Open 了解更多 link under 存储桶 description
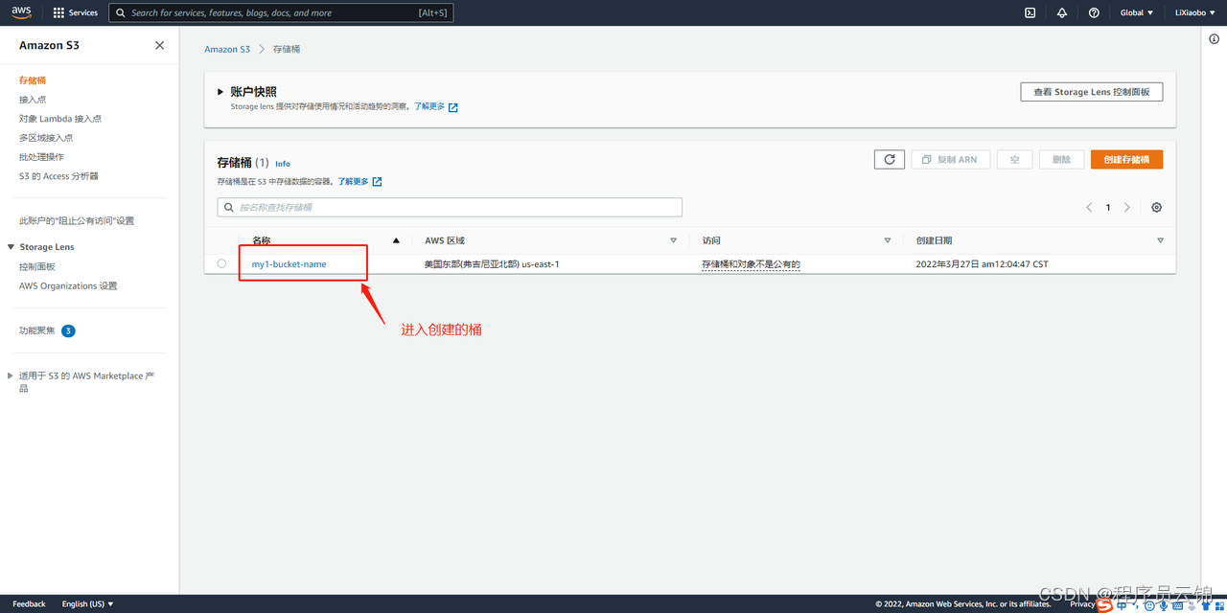The image size is (1227, 613). [360, 182]
